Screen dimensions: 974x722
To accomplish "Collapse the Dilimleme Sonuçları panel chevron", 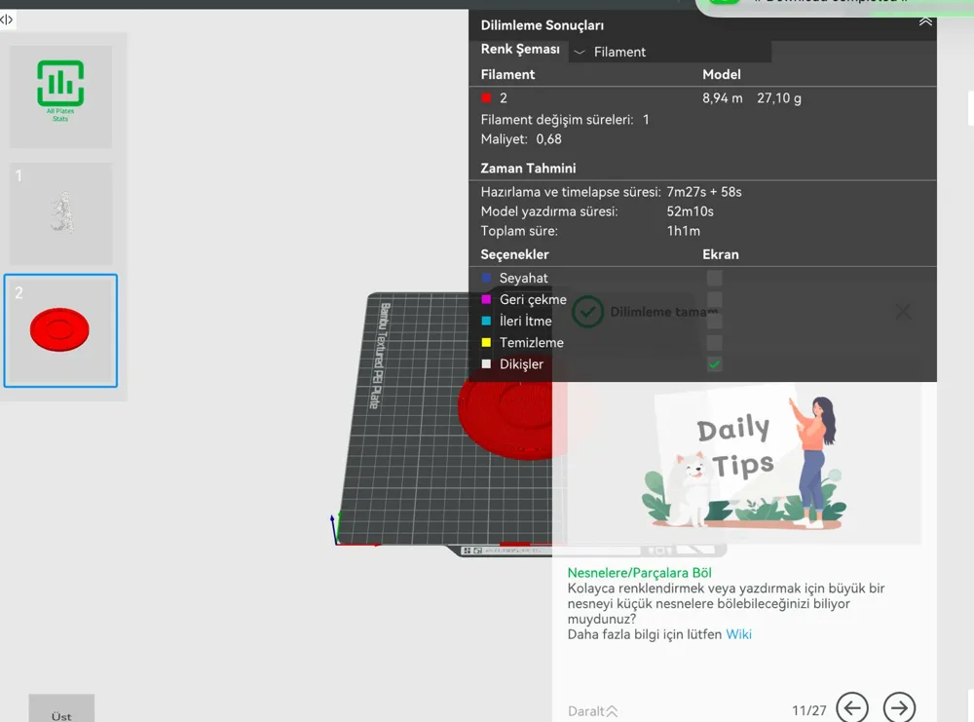I will [x=925, y=22].
